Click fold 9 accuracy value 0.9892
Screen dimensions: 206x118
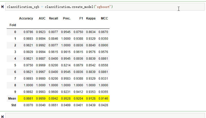(x=28, y=92)
